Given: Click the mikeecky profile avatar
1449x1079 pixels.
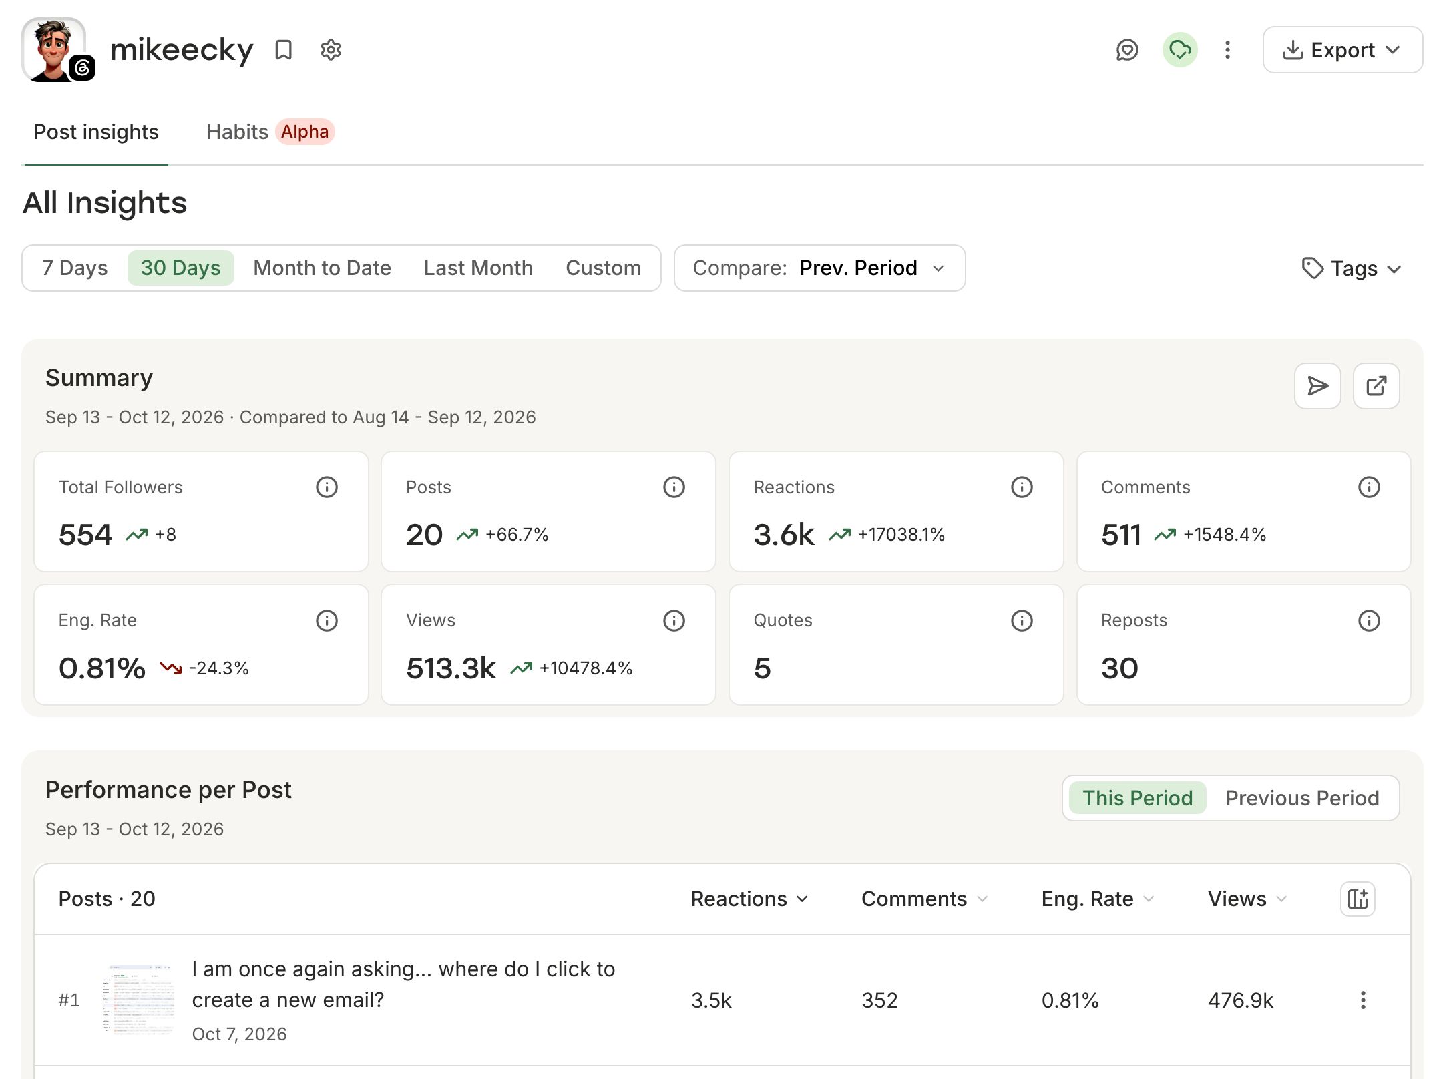Looking at the screenshot, I should [53, 49].
